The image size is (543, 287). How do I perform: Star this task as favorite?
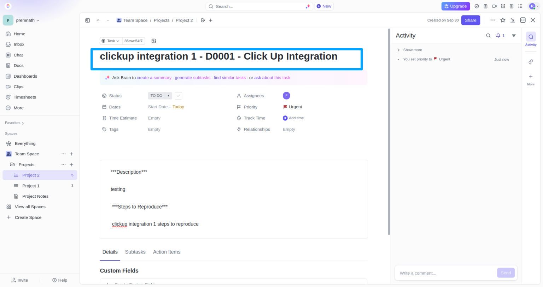click(503, 20)
